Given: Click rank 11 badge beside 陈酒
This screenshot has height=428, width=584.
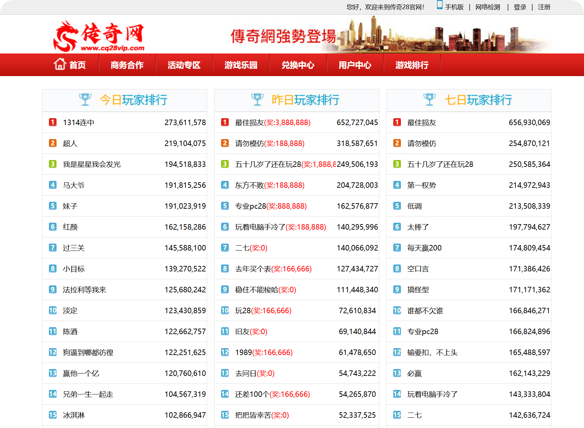Looking at the screenshot, I should point(53,331).
